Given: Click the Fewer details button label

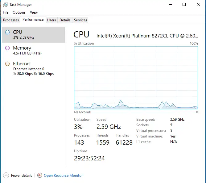Looking at the screenshot, I should pyautogui.click(x=22, y=176).
